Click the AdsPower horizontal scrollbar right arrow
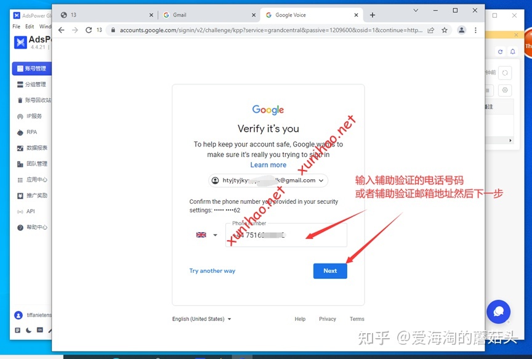 pos(510,140)
